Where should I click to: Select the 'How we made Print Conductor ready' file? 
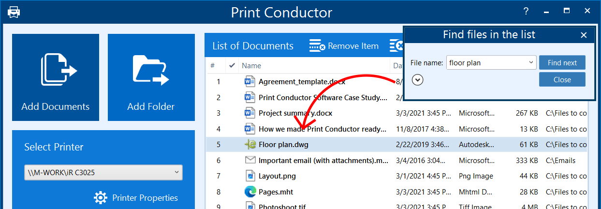point(322,129)
